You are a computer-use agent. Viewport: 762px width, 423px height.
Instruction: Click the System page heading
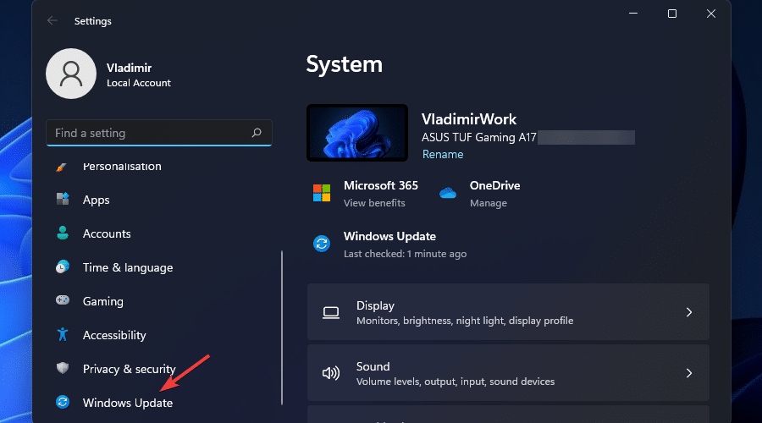point(344,64)
